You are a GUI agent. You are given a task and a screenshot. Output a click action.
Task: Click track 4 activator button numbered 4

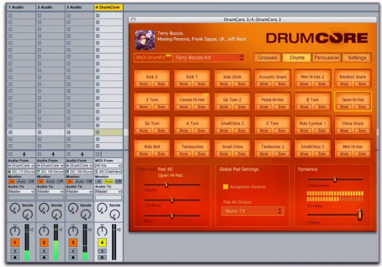[x=102, y=242]
